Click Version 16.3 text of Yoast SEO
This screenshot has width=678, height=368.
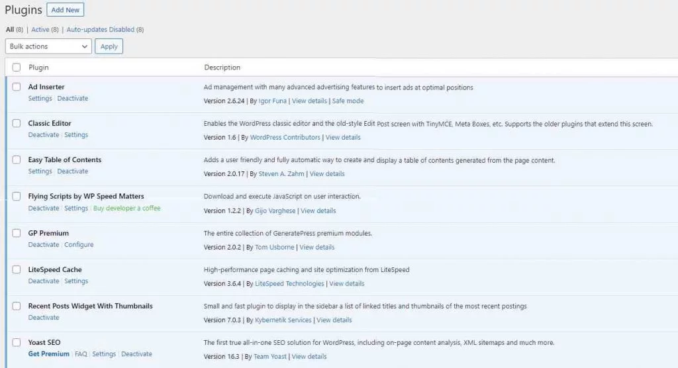(221, 356)
